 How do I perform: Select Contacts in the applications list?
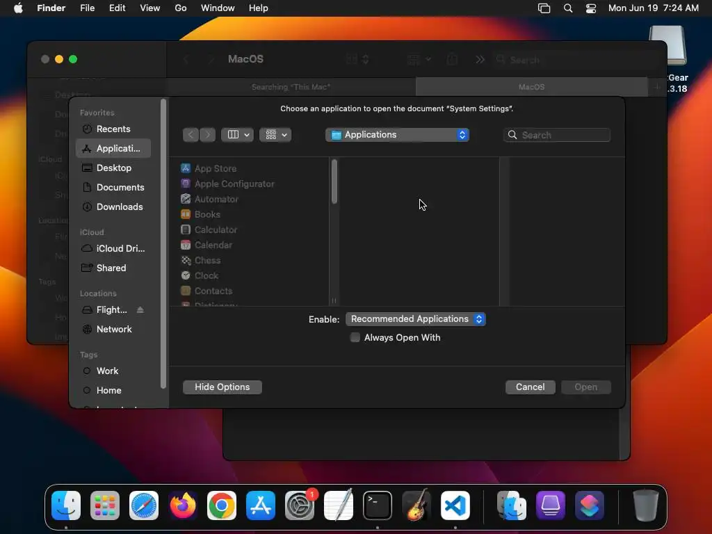[x=207, y=291]
